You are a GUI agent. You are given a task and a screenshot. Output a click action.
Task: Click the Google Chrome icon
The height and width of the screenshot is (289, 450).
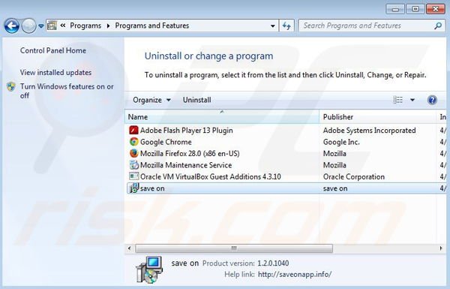tap(133, 142)
